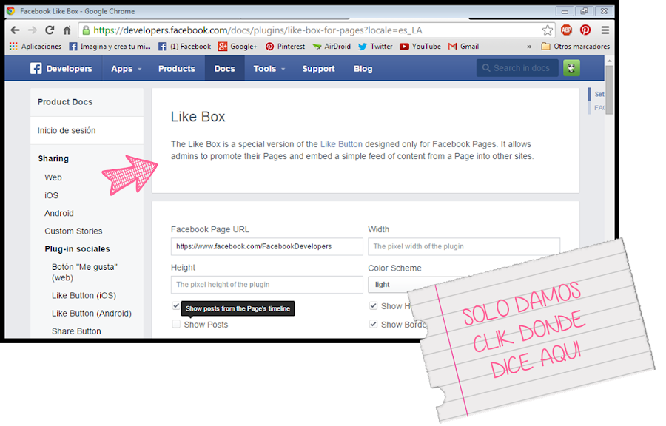Bookmark this page with the star icon
Screen dimensions: 666x426
548,30
